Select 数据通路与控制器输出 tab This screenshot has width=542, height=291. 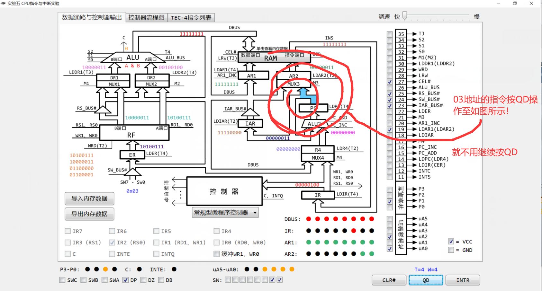click(x=92, y=17)
